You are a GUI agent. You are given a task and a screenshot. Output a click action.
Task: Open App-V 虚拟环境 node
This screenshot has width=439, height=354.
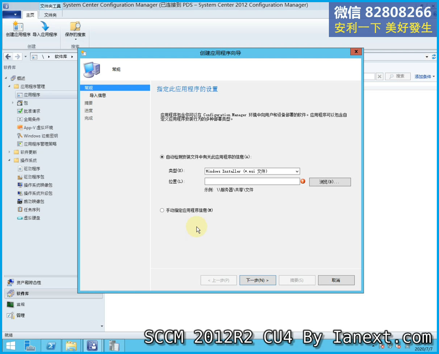(x=38, y=128)
